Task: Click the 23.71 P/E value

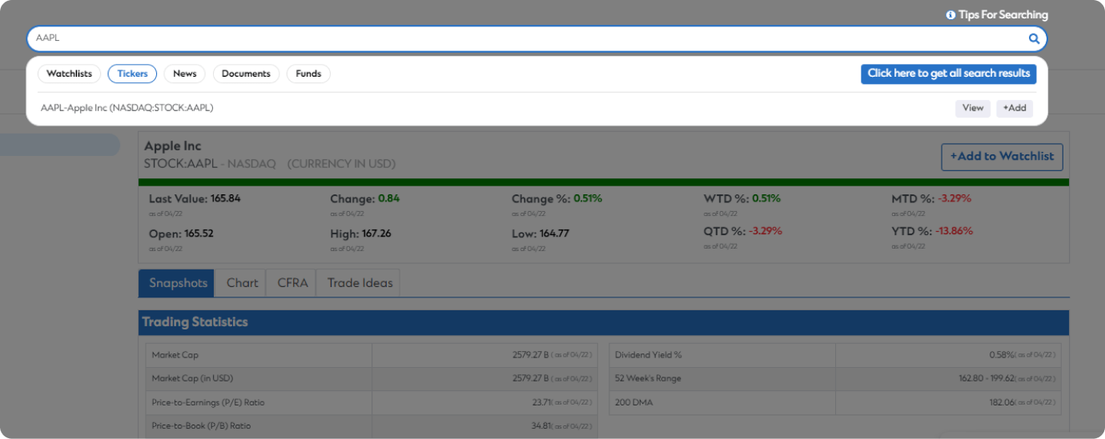Action: point(540,402)
